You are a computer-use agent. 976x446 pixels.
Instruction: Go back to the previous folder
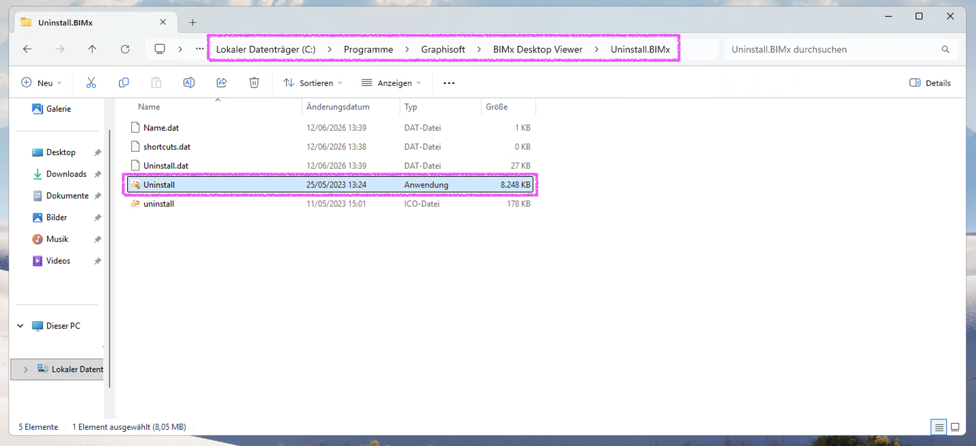[x=27, y=49]
